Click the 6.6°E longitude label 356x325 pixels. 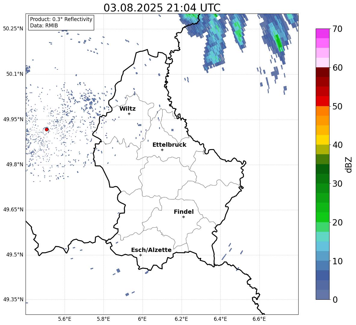tap(259, 319)
